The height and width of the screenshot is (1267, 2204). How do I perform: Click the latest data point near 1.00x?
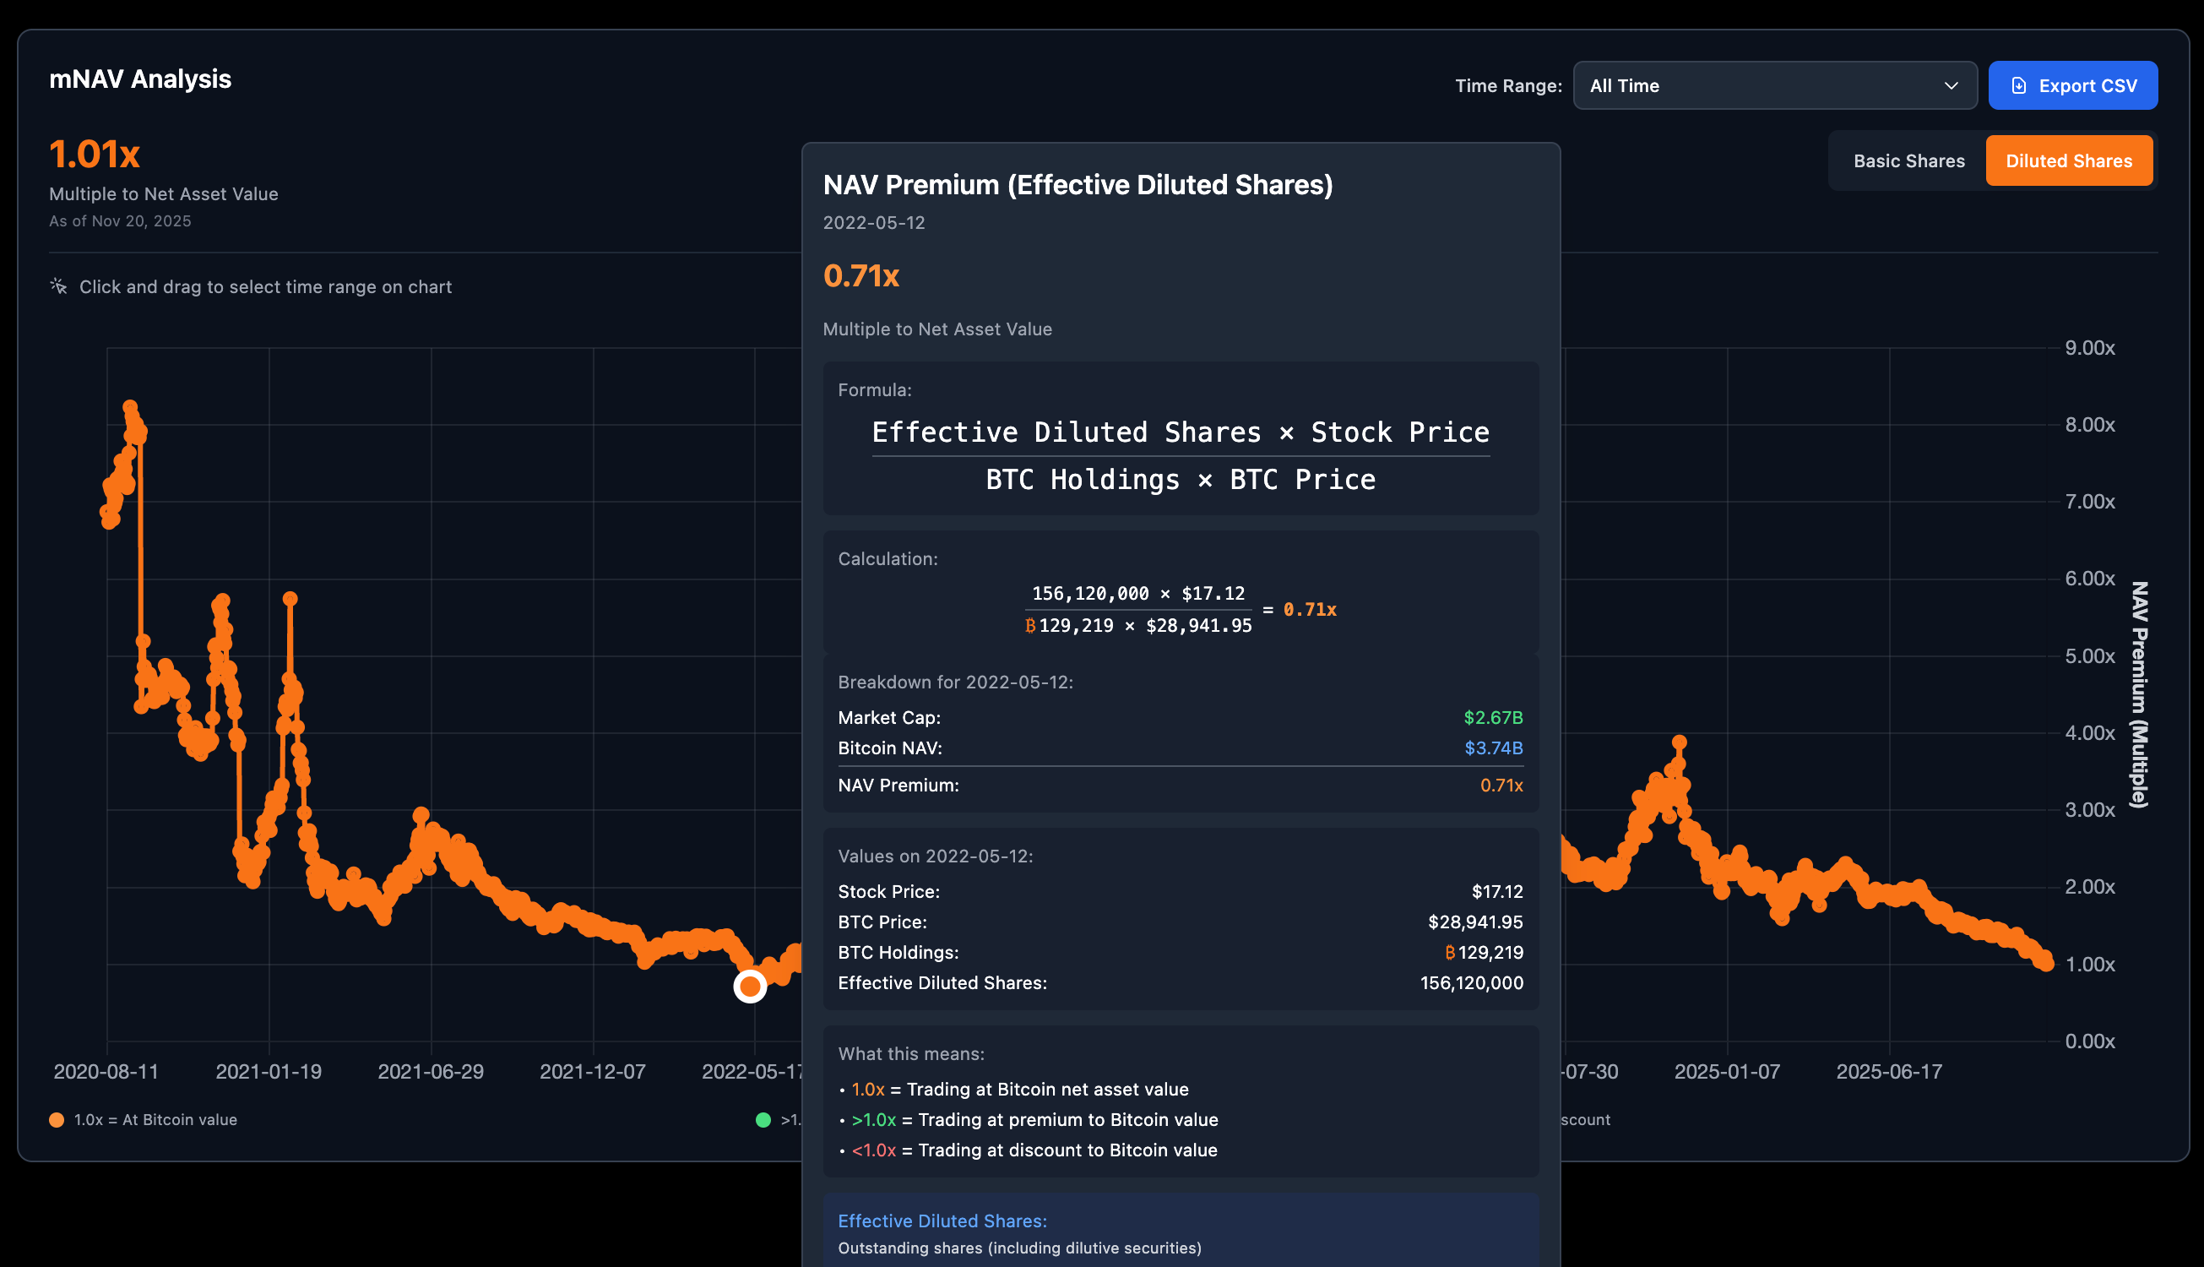tap(2046, 962)
